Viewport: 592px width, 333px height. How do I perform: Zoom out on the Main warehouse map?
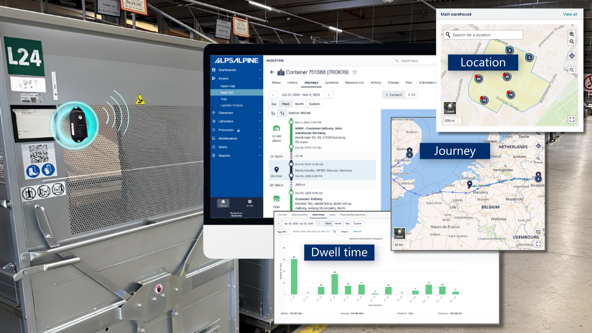point(572,42)
